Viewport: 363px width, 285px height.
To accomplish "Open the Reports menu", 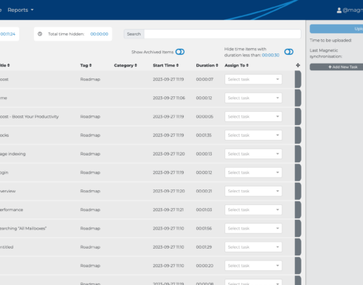I will tap(20, 10).
